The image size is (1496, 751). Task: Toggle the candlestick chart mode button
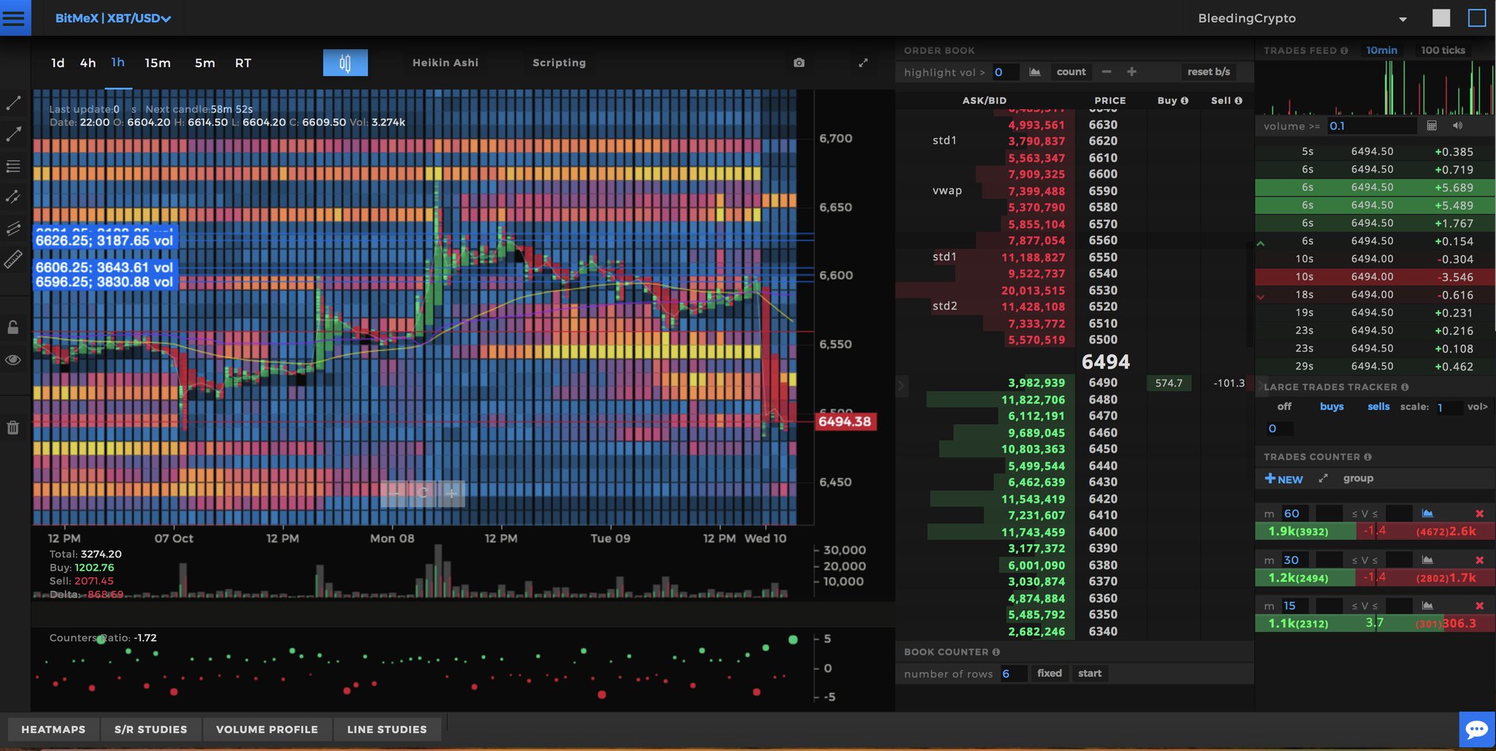point(345,63)
